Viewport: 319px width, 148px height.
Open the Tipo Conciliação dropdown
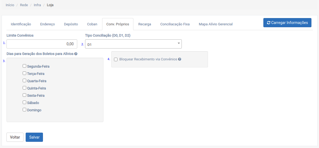click(x=133, y=44)
